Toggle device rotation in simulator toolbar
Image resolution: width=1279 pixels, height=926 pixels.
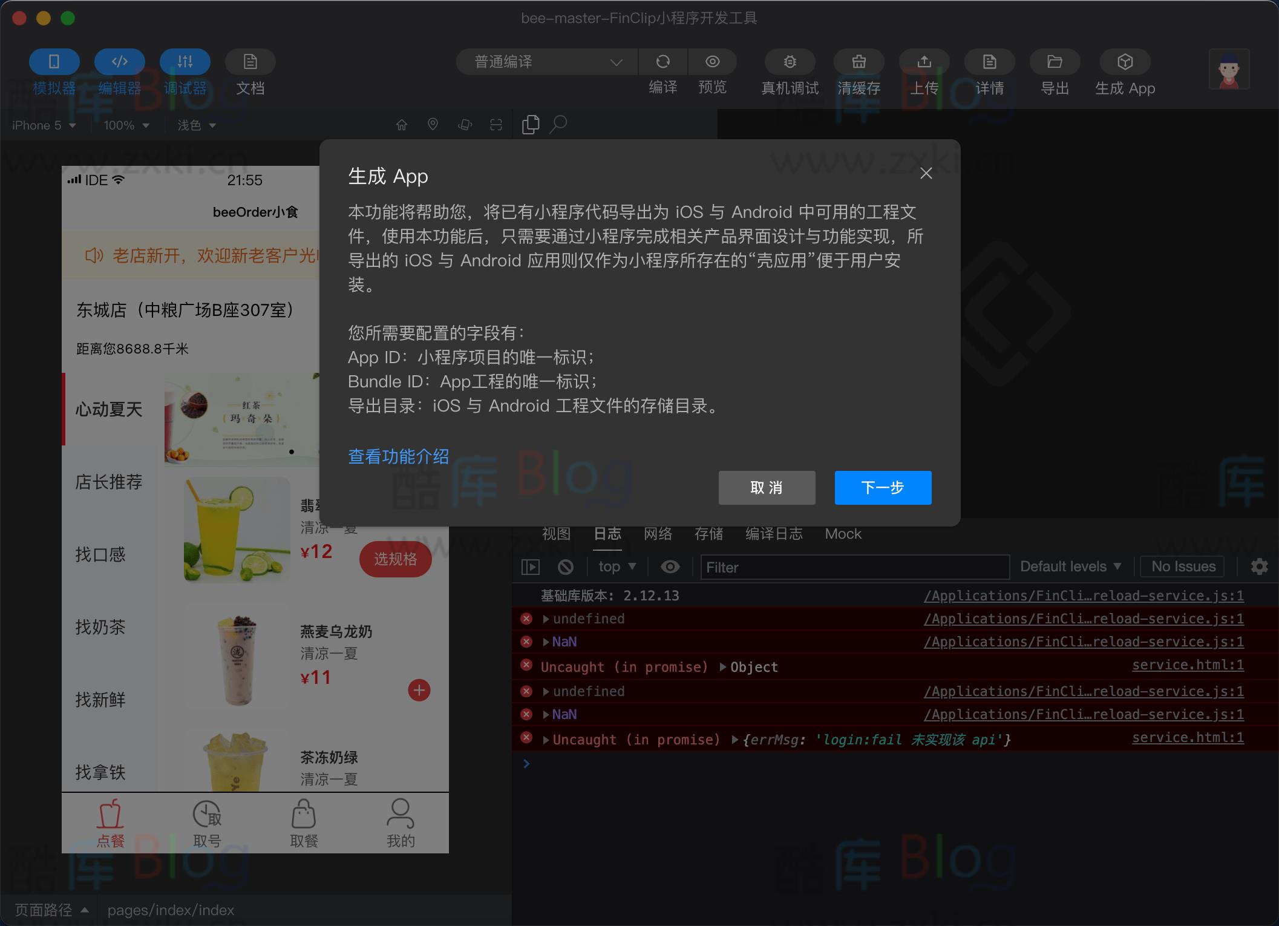(465, 124)
